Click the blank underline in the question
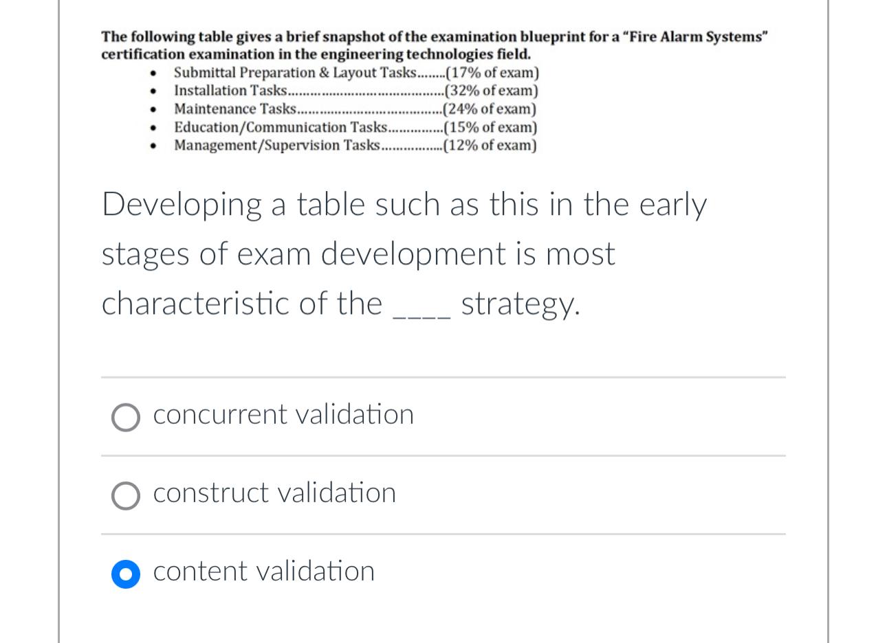This screenshot has width=887, height=643. pyautogui.click(x=421, y=317)
